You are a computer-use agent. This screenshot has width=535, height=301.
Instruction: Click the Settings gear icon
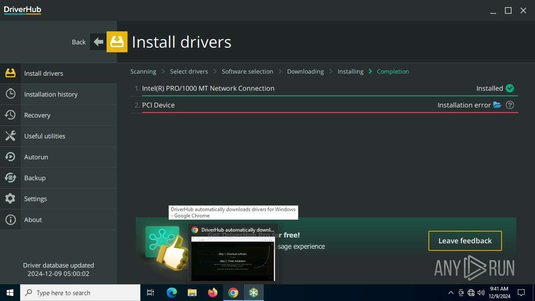click(x=10, y=199)
